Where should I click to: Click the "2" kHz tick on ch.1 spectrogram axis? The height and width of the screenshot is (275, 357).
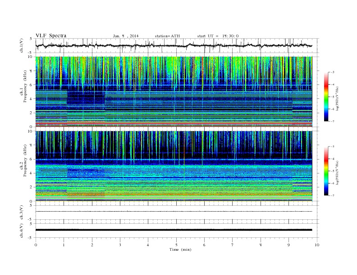pyautogui.click(x=32, y=113)
